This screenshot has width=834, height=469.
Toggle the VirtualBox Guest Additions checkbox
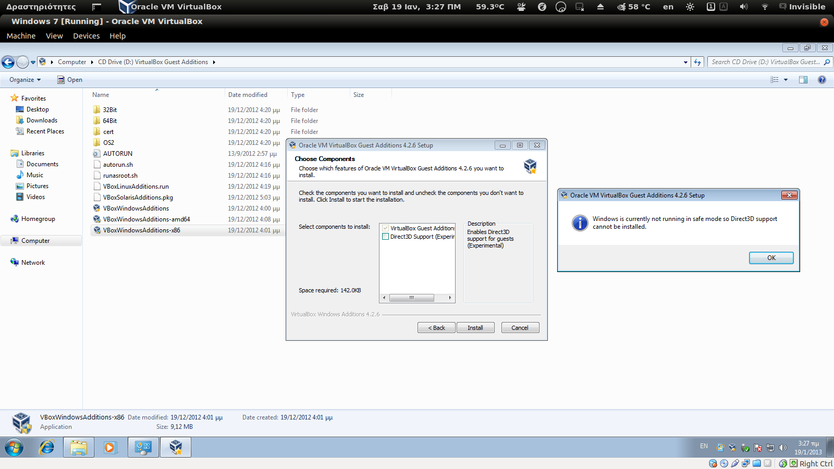point(386,228)
